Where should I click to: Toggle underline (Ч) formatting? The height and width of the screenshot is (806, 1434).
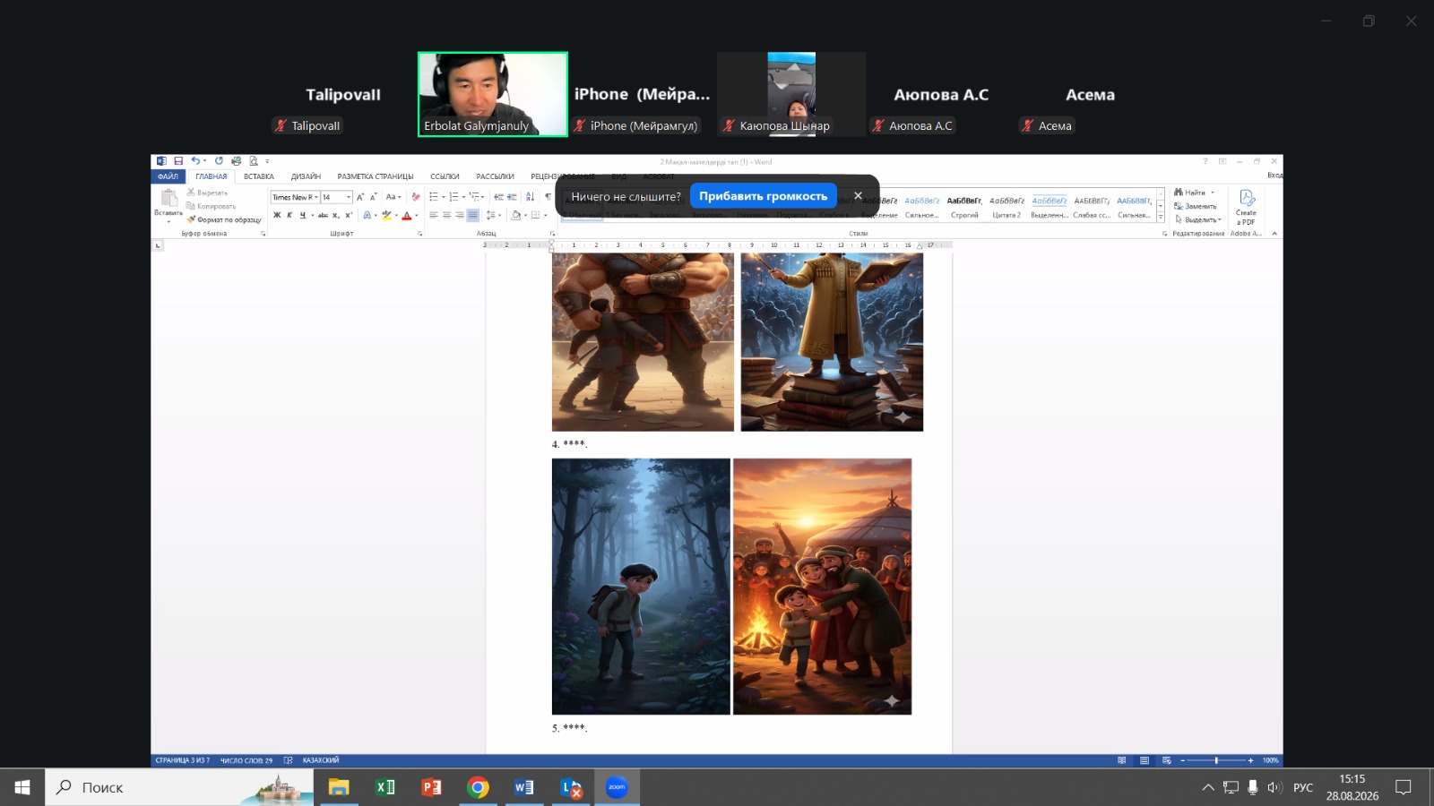click(303, 215)
